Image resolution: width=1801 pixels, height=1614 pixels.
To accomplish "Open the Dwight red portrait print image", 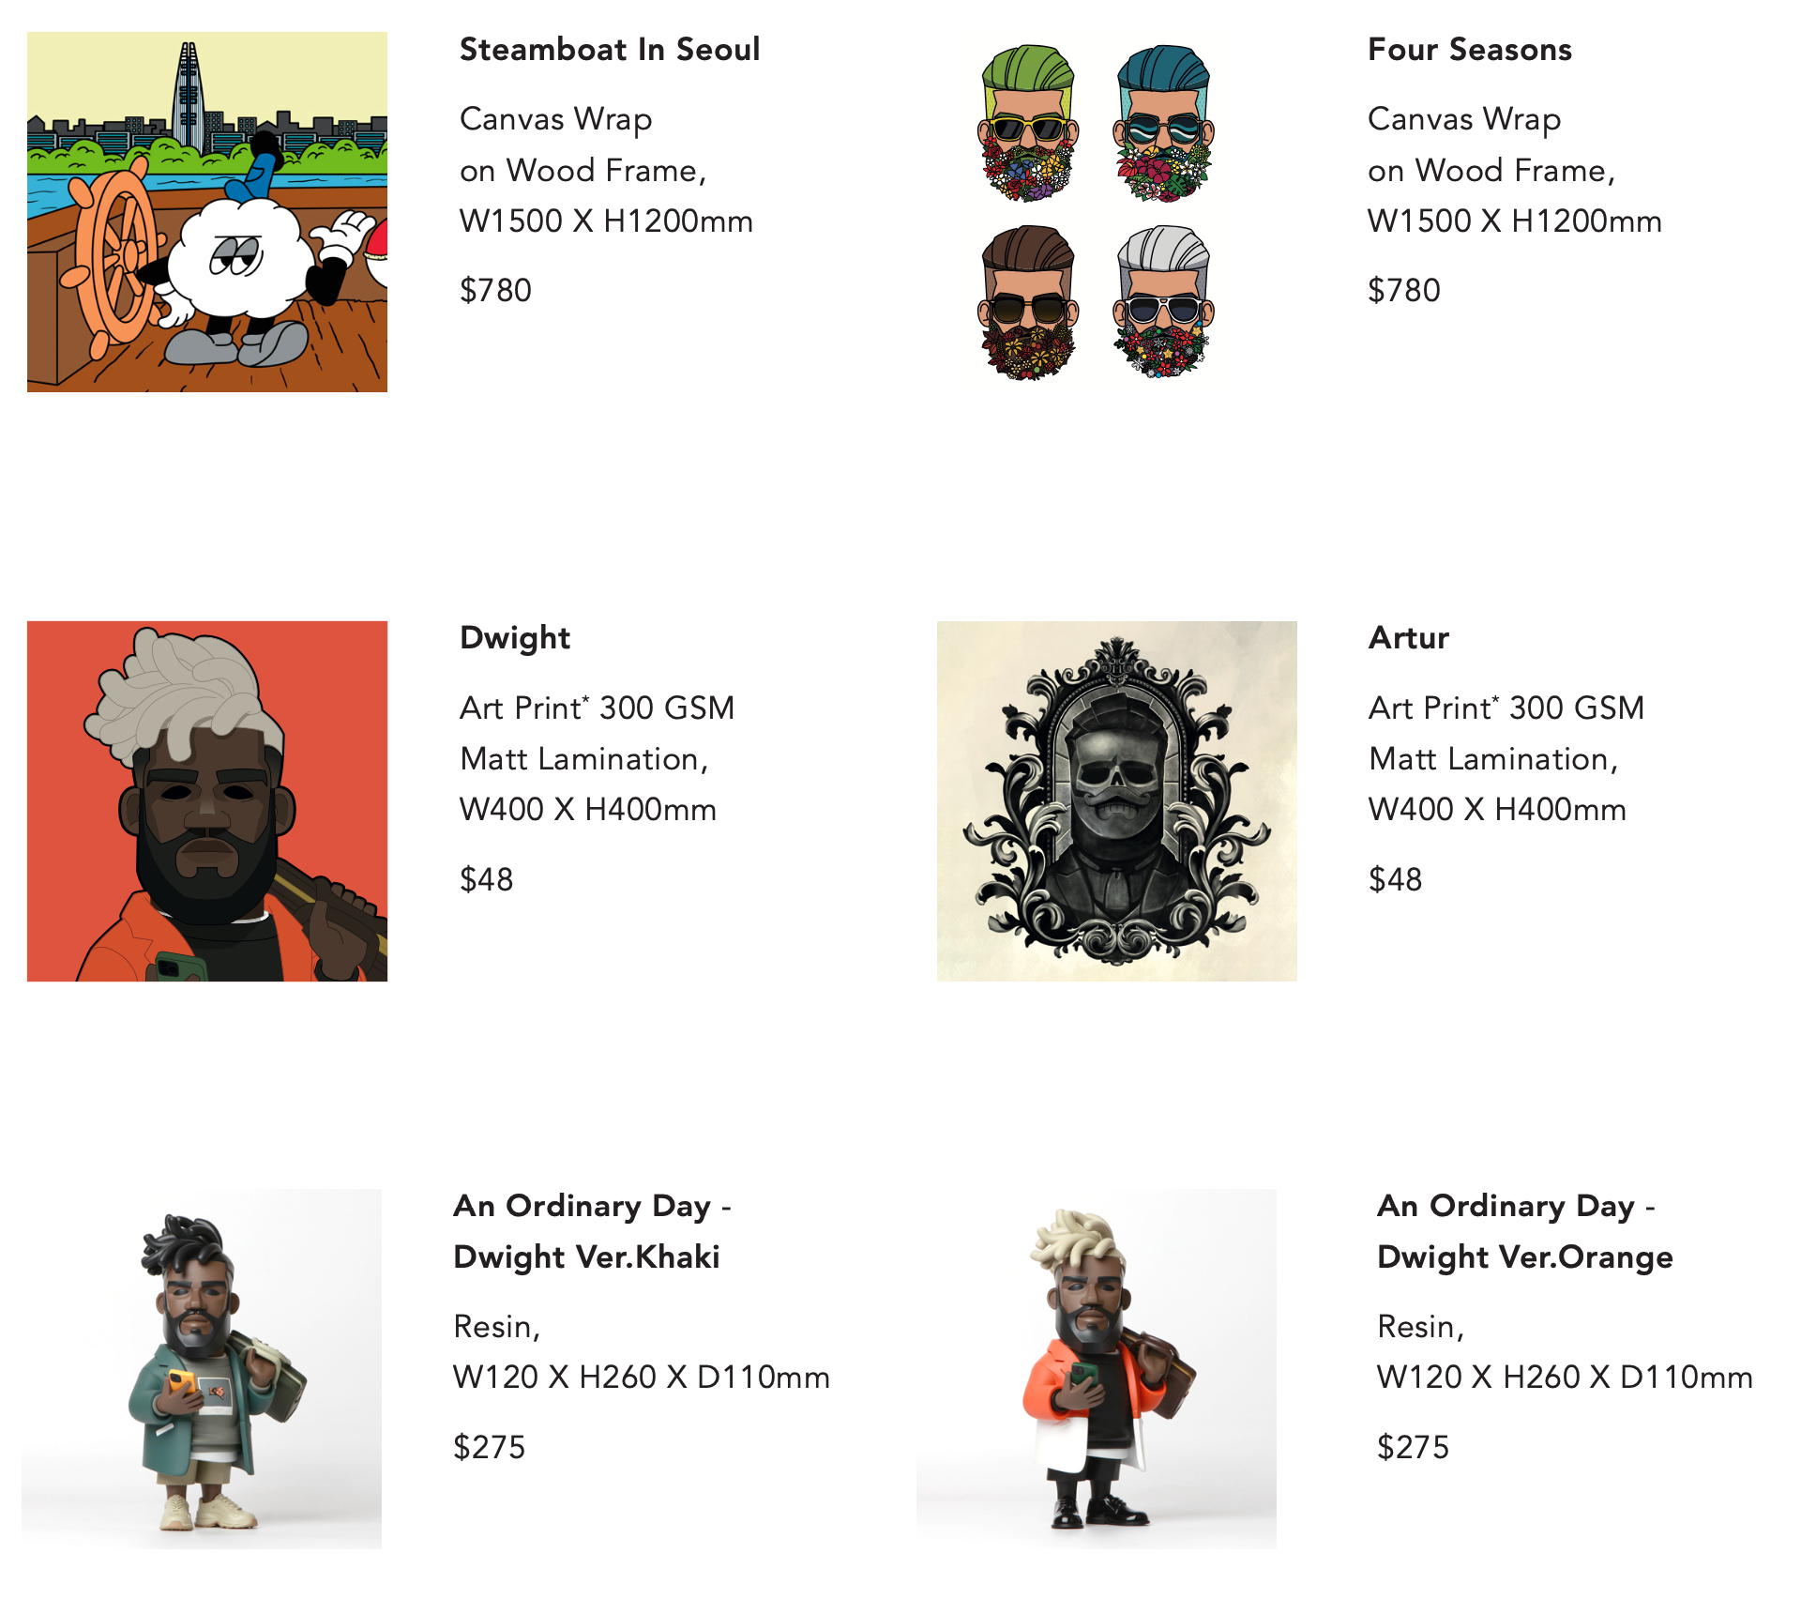I will [x=207, y=801].
